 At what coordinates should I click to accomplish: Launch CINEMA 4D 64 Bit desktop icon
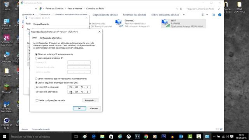pyautogui.click(x=7, y=124)
